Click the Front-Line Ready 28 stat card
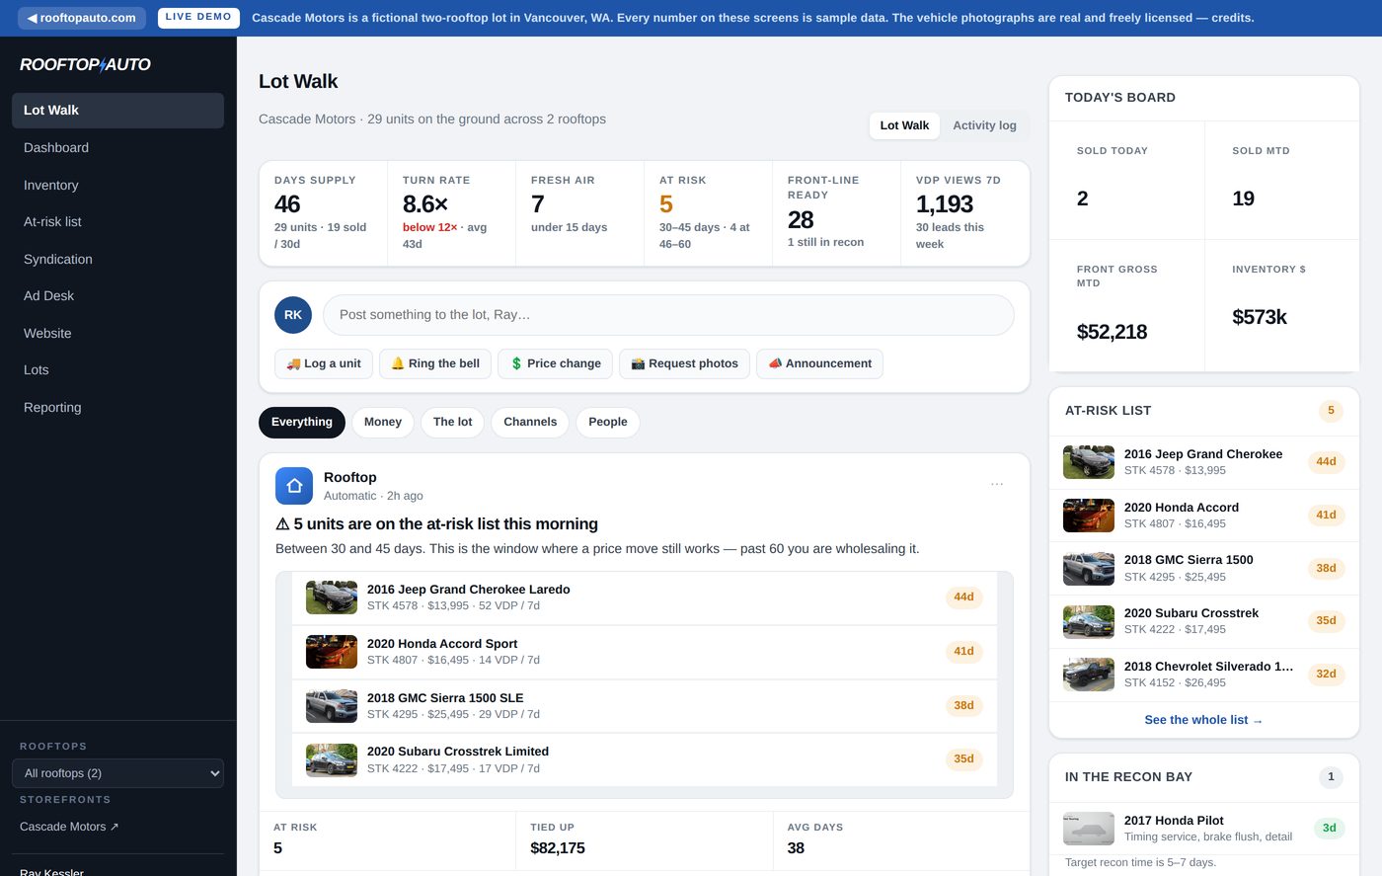 coord(836,213)
